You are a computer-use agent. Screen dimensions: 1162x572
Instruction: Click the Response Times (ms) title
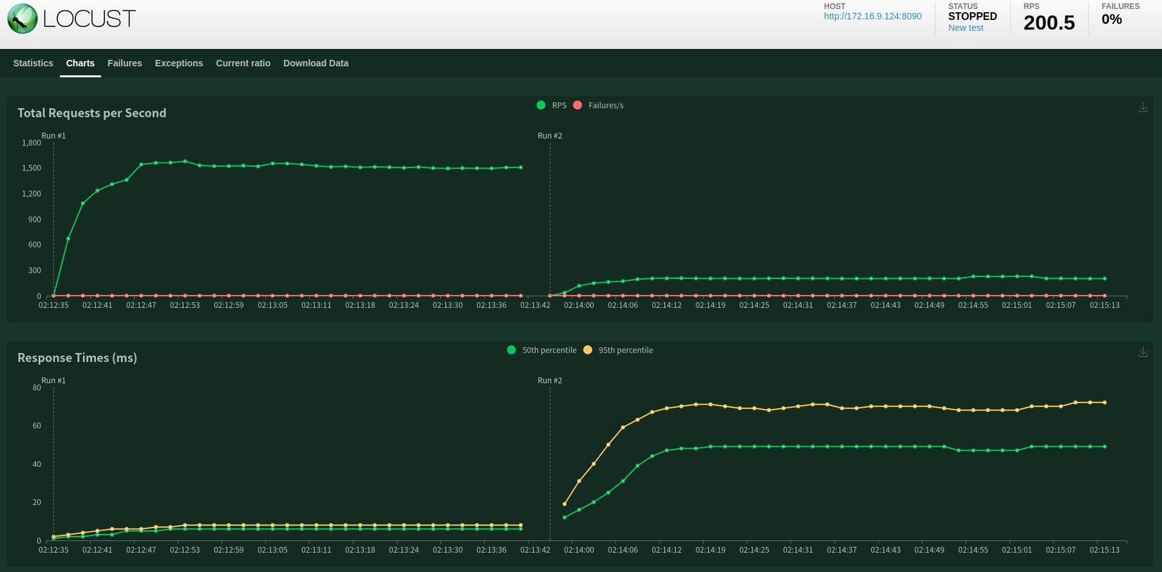[x=77, y=357]
